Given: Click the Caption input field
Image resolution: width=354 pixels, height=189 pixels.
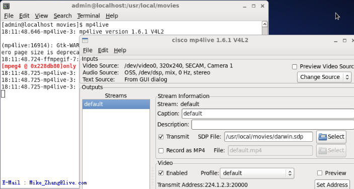Looking at the screenshot, I should point(268,114).
